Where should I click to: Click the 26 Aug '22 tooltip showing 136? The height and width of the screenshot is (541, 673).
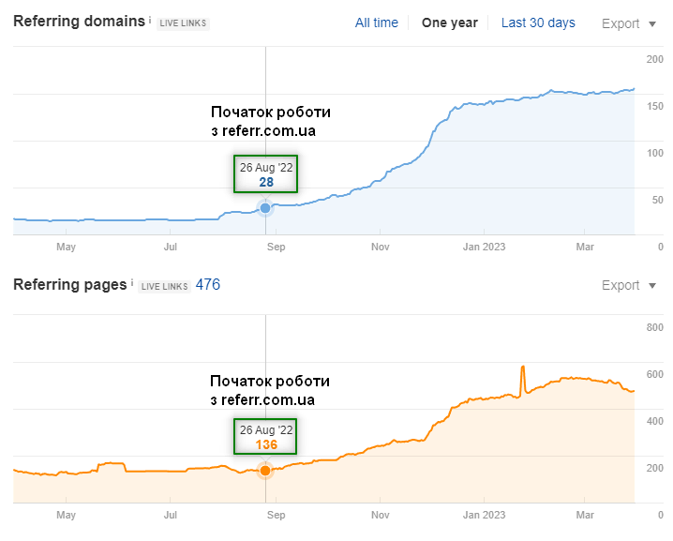tap(265, 437)
